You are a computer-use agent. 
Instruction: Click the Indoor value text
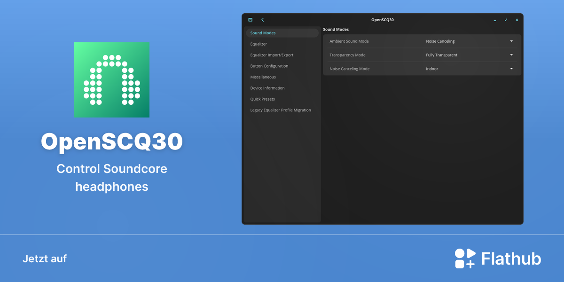click(432, 69)
